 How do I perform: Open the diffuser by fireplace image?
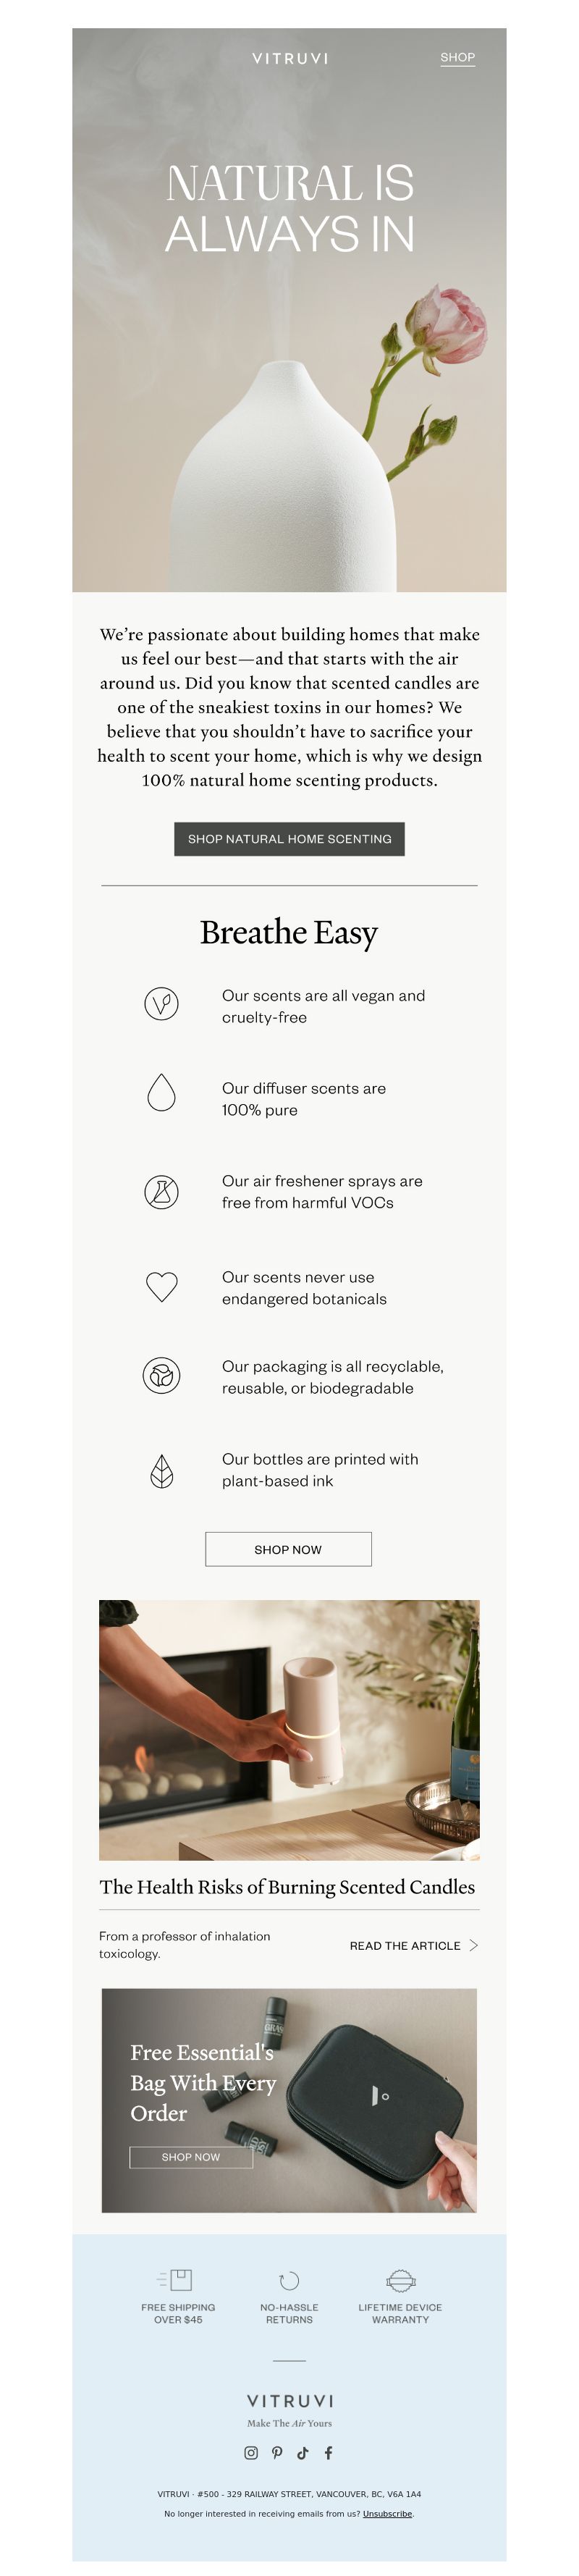pyautogui.click(x=289, y=1729)
